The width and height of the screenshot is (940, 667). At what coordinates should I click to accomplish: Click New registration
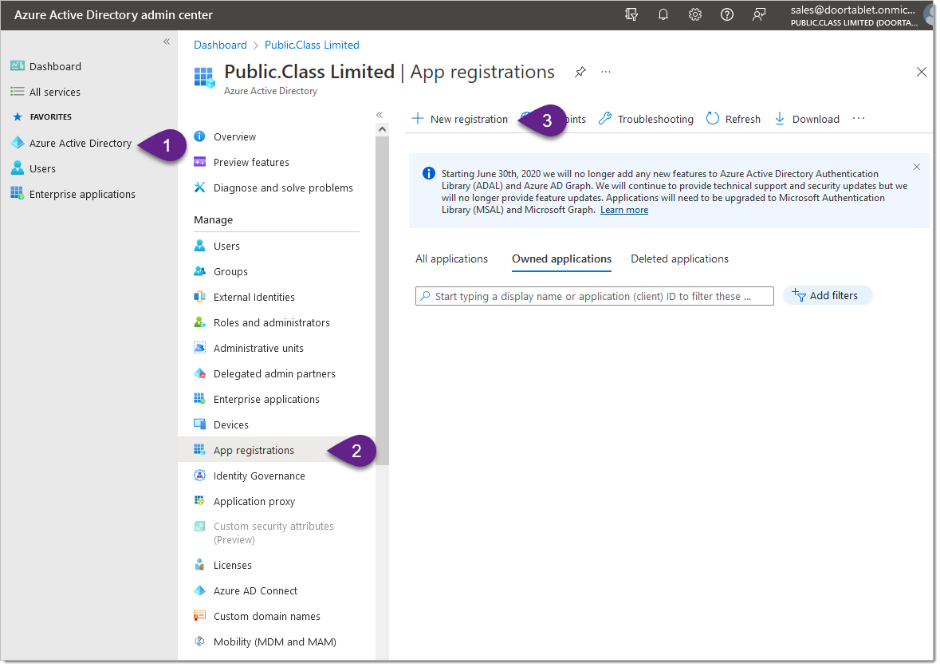[460, 119]
